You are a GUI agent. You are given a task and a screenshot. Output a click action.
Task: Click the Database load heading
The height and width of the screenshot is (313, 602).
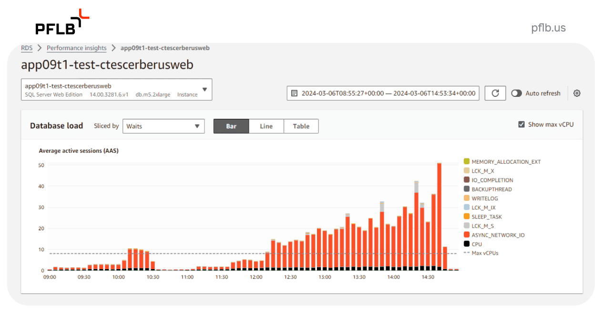(x=56, y=126)
